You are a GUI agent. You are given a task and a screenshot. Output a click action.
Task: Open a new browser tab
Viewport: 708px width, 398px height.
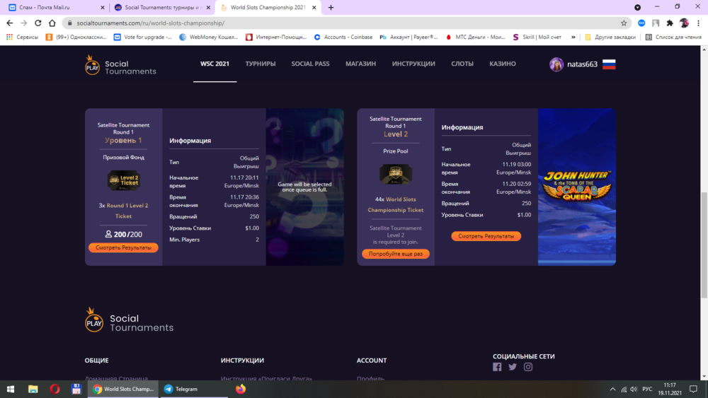pyautogui.click(x=331, y=8)
